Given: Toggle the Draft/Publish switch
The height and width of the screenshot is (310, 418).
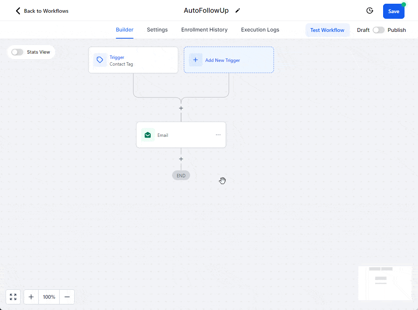Looking at the screenshot, I should [x=379, y=30].
